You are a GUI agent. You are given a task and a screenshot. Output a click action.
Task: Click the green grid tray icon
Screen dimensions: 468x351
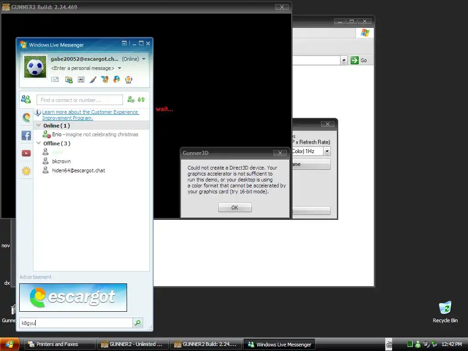point(410,344)
